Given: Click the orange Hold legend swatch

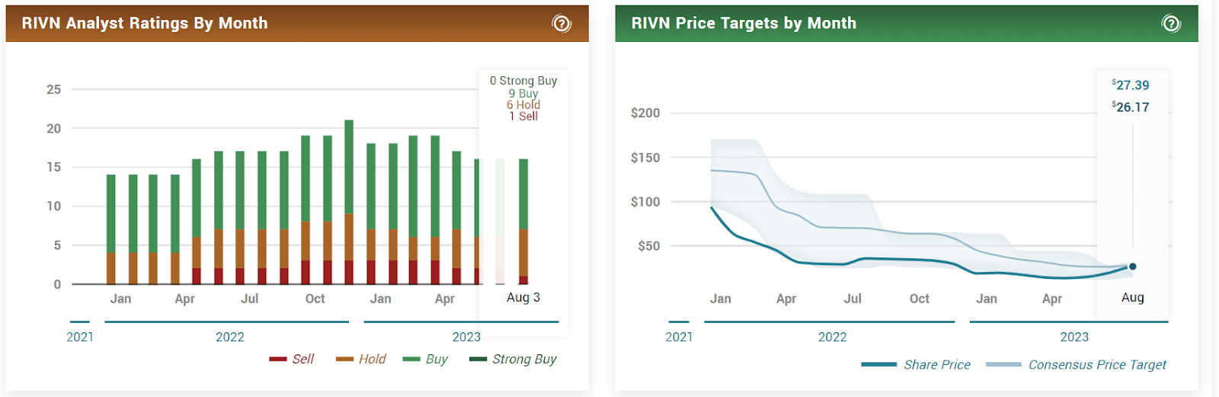Looking at the screenshot, I should click(345, 359).
